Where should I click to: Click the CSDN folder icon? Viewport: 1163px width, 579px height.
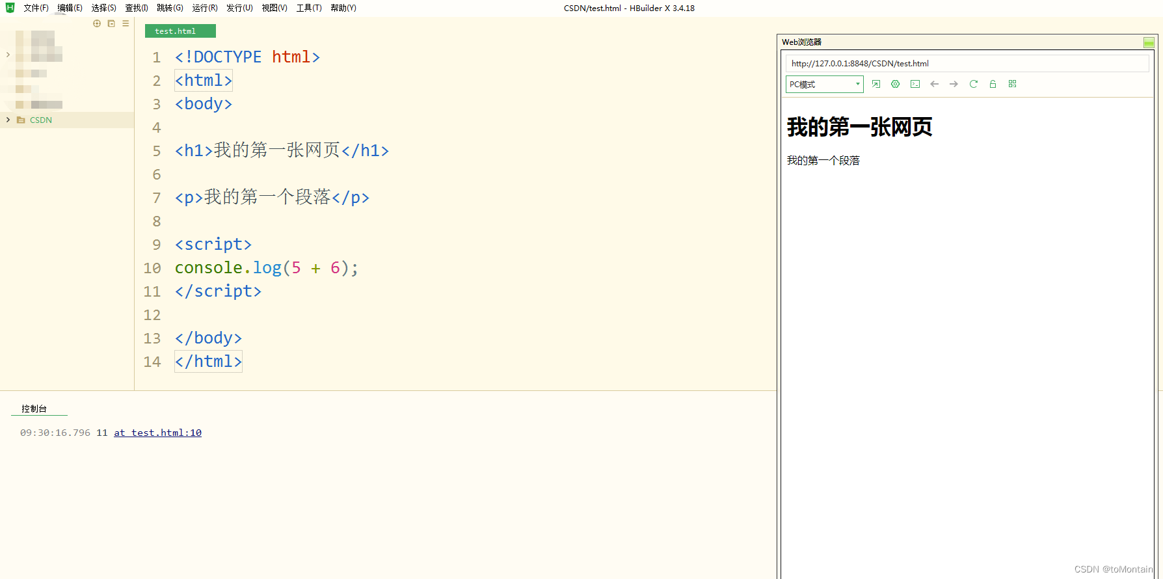[21, 120]
